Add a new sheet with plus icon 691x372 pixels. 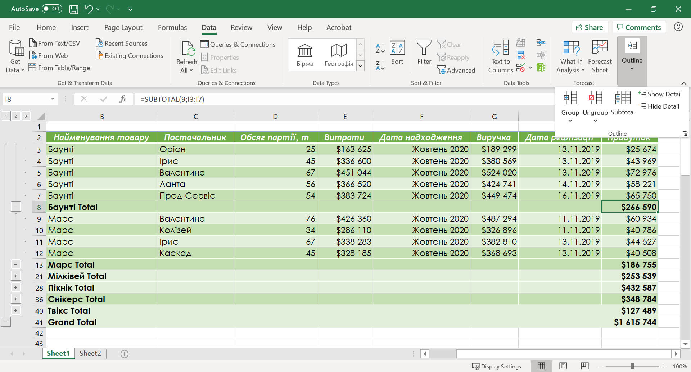[x=125, y=354]
